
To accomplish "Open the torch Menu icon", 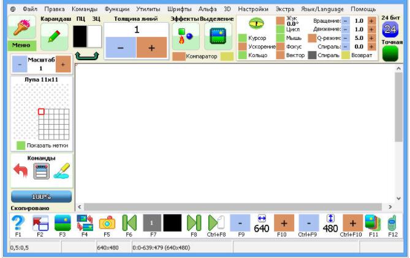I will 22,27.
